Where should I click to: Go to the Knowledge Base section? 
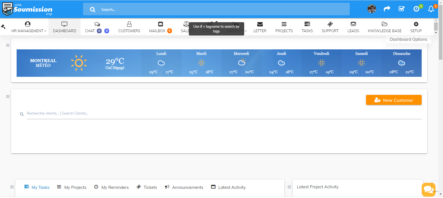pos(384,27)
